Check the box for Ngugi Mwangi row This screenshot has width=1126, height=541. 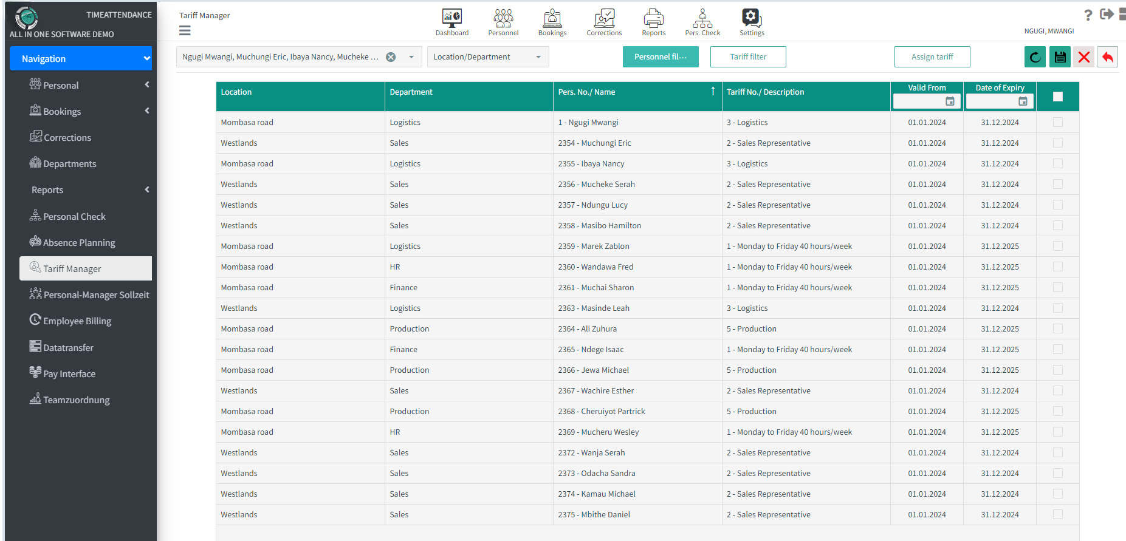pos(1058,122)
